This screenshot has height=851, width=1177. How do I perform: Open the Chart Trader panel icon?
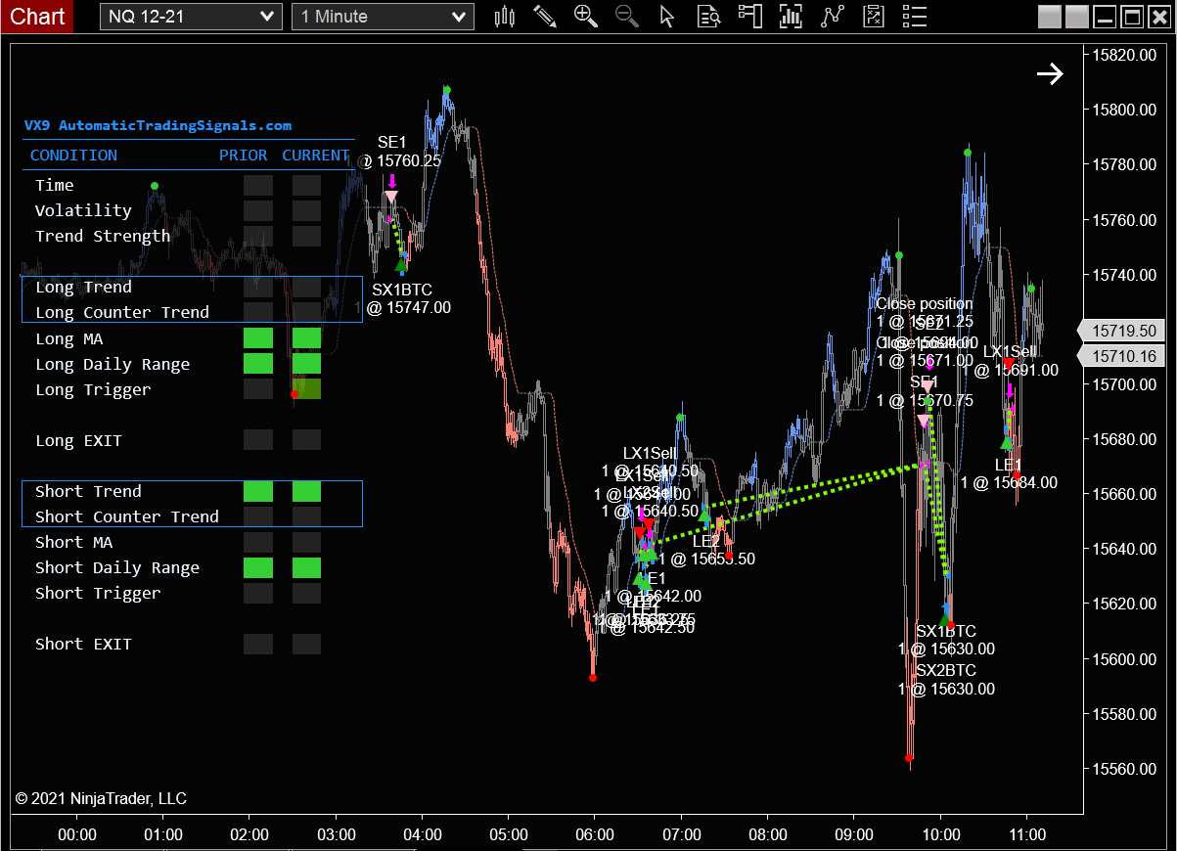749,17
